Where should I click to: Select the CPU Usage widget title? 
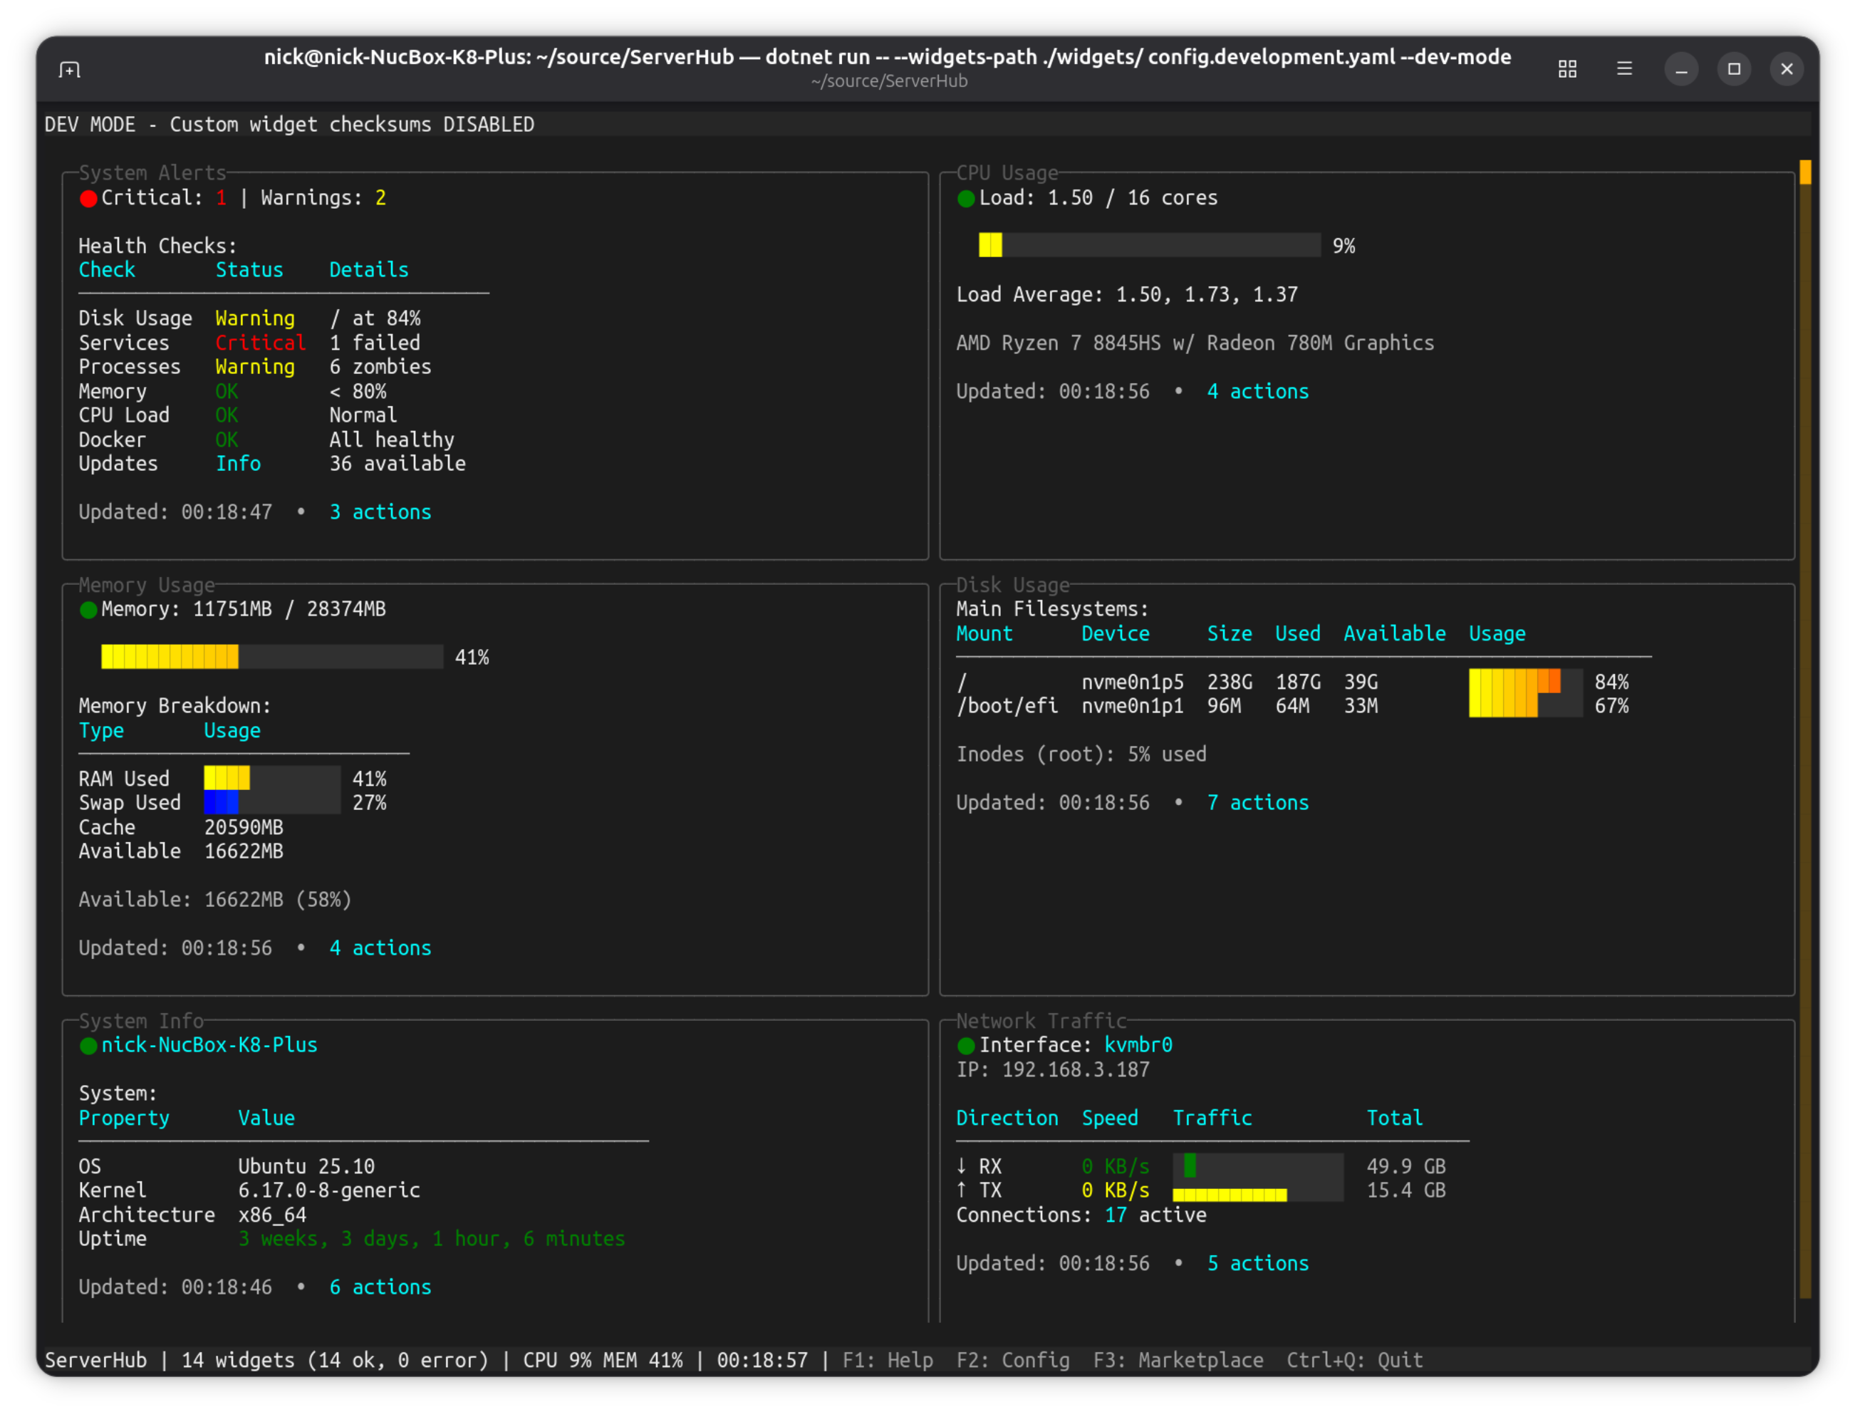click(1007, 173)
